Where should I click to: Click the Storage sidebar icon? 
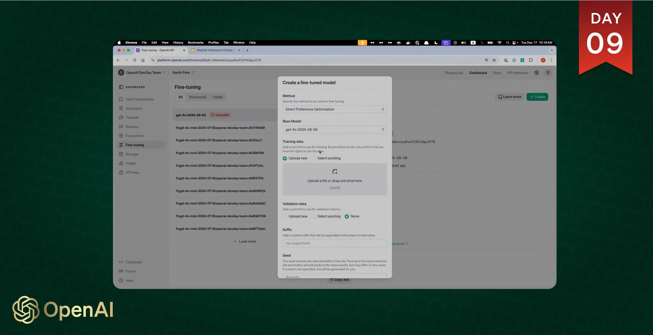pos(121,154)
